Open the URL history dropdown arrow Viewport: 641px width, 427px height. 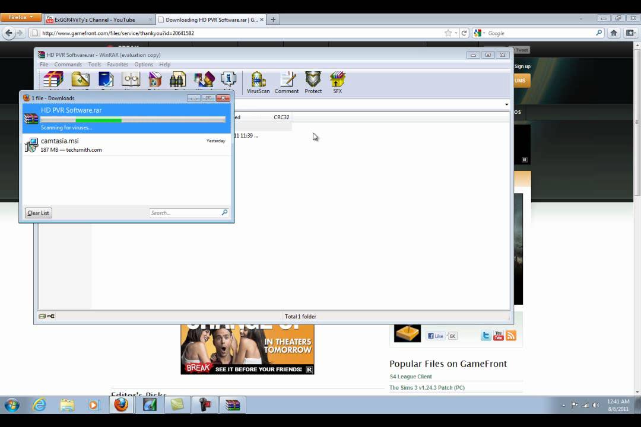point(456,33)
